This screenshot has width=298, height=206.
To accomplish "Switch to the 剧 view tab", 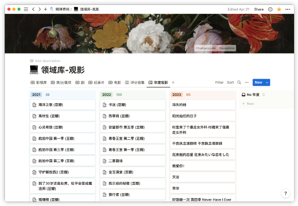I will [x=80, y=83].
